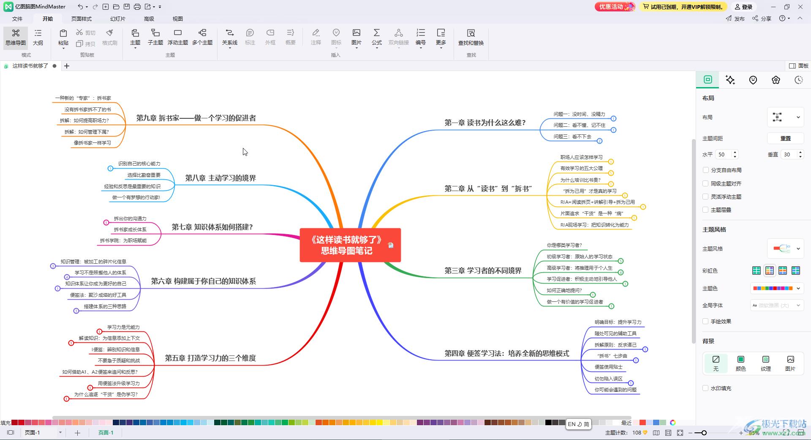This screenshot has width=811, height=440.
Task: Click the undo arrow in title bar
Action: [x=80, y=7]
